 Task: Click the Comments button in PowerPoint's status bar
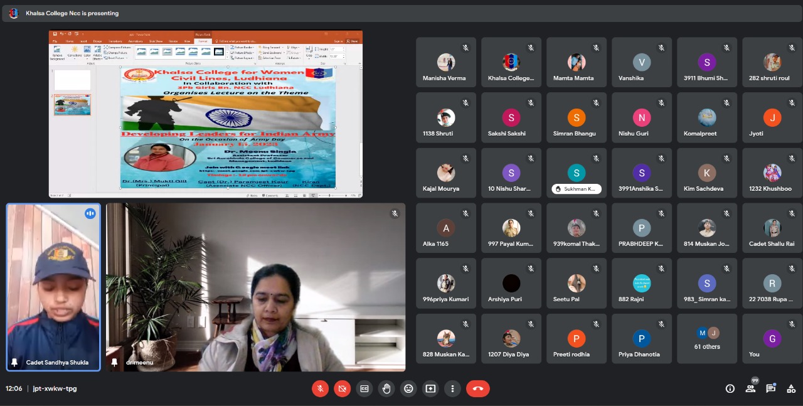[x=272, y=195]
